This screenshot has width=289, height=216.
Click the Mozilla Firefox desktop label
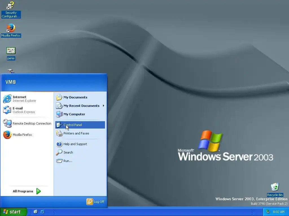pos(11,35)
